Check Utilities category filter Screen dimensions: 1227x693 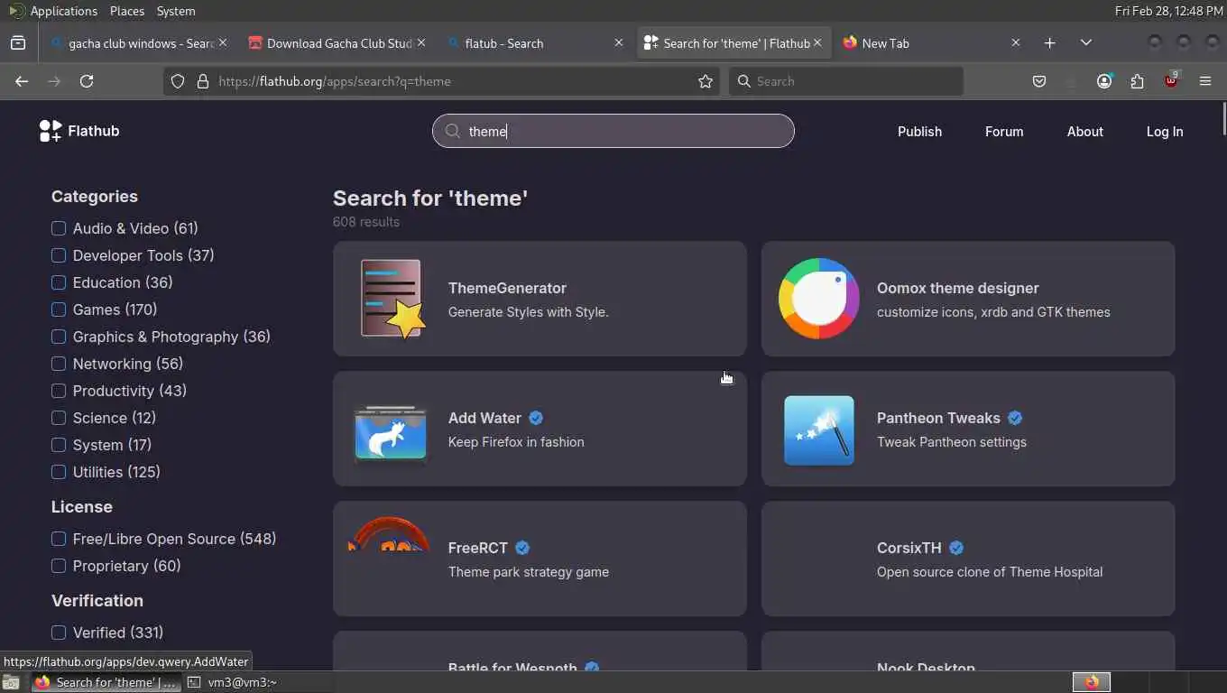[x=59, y=472]
